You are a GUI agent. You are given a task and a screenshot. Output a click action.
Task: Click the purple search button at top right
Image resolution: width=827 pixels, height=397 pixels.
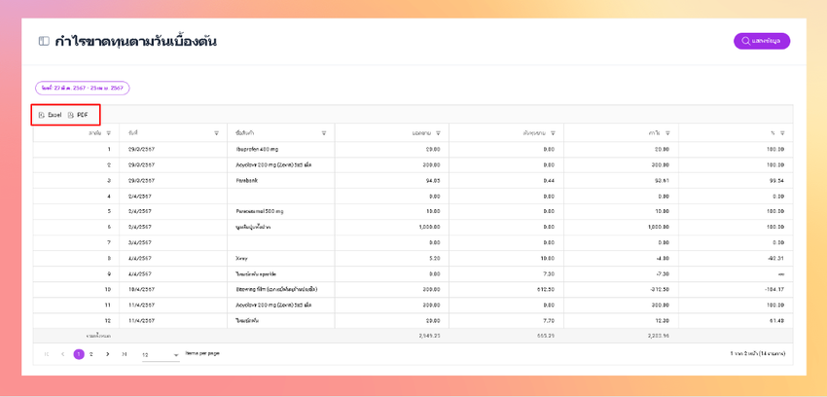762,41
